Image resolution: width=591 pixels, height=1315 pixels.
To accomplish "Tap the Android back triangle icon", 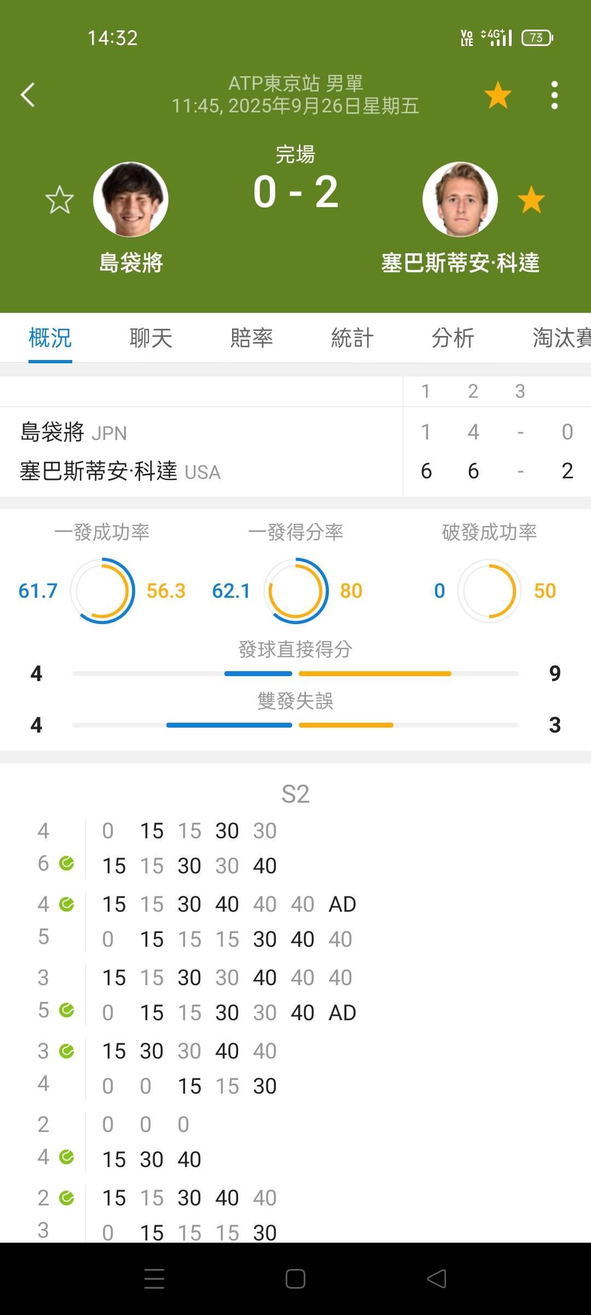I will click(x=437, y=1279).
